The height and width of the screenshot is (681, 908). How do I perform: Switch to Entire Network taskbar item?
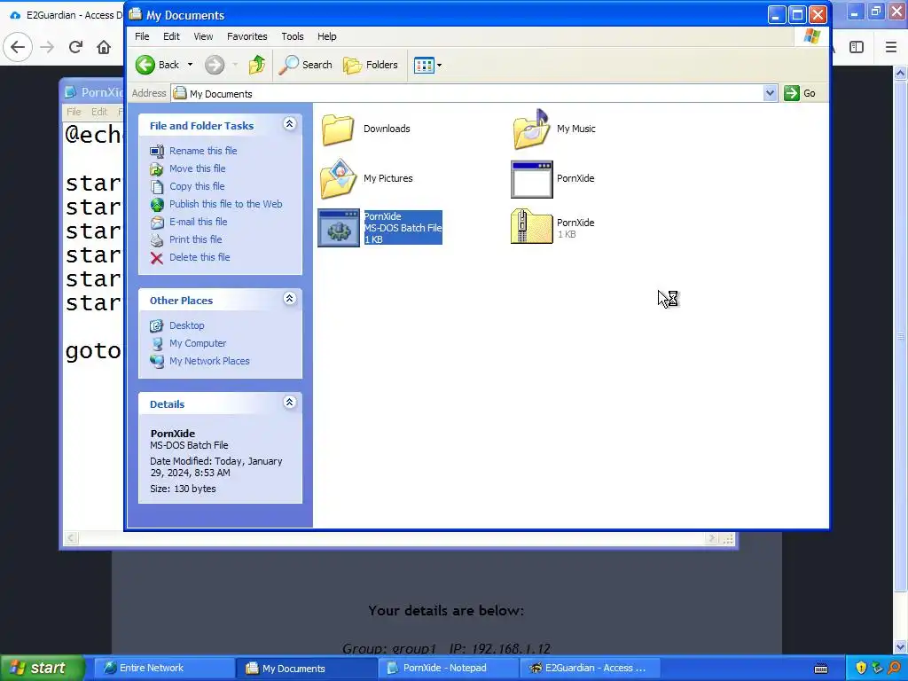click(x=163, y=669)
